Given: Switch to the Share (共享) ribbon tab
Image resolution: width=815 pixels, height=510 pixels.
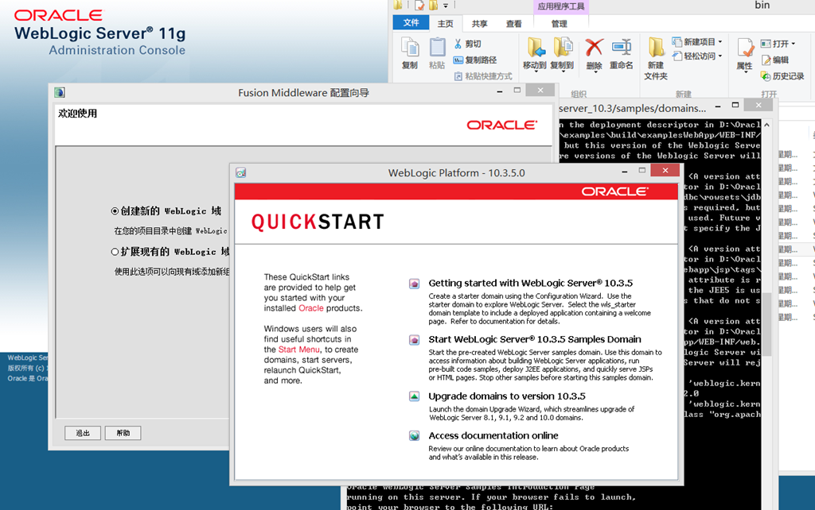Looking at the screenshot, I should 479,23.
